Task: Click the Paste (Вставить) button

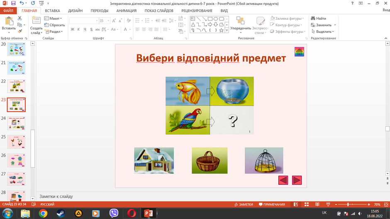Action: pos(9,25)
